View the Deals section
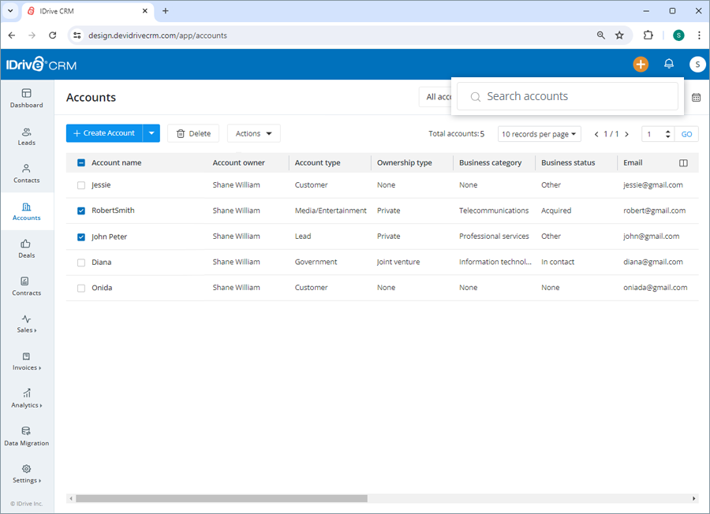Image resolution: width=710 pixels, height=514 pixels. point(26,250)
